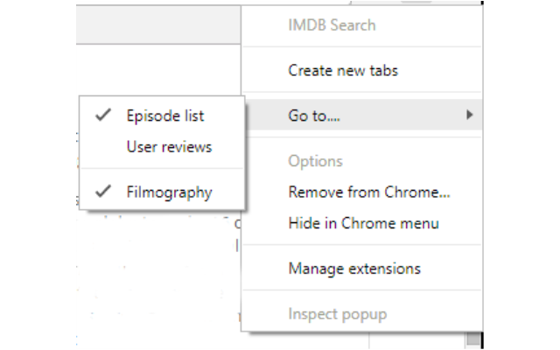560x350 pixels.
Task: Expand the 'Go to....' submenu arrow
Action: tap(469, 115)
